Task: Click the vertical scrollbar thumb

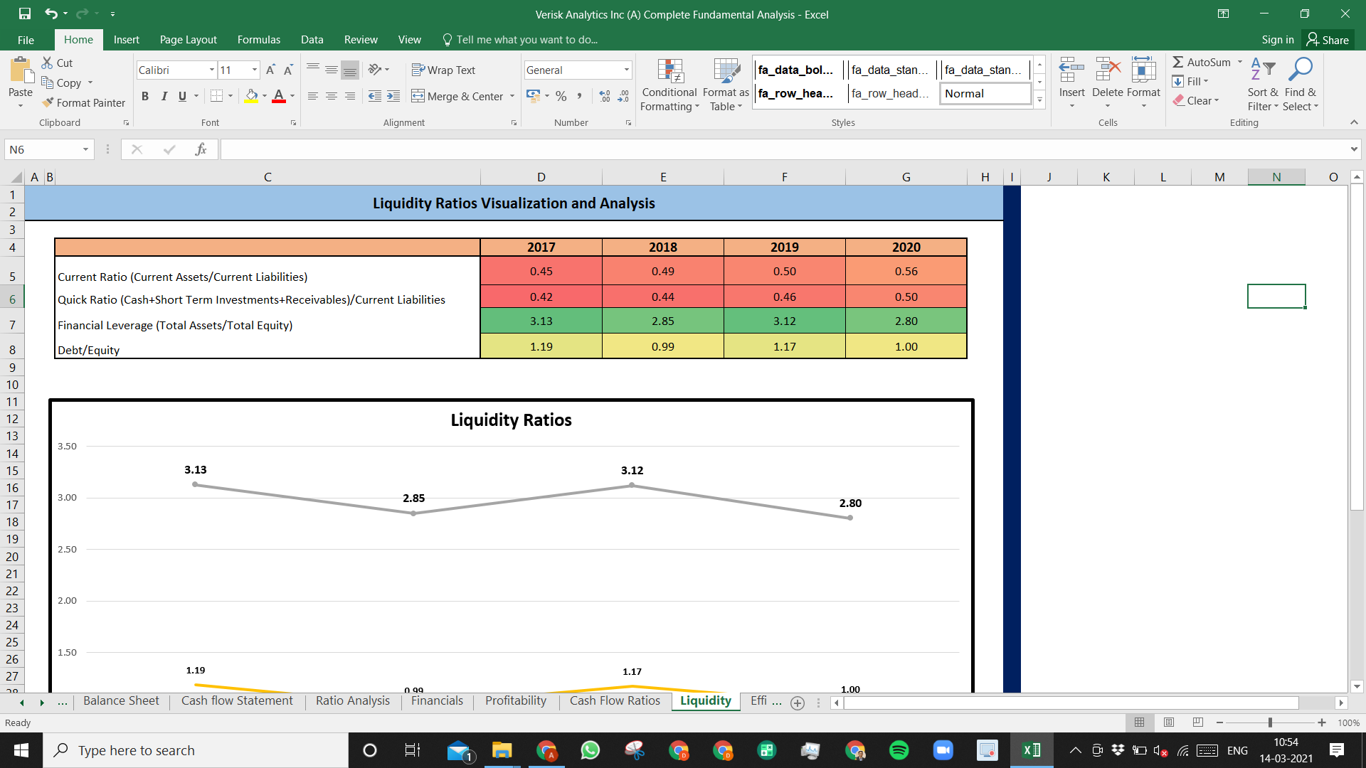Action: click(1357, 347)
